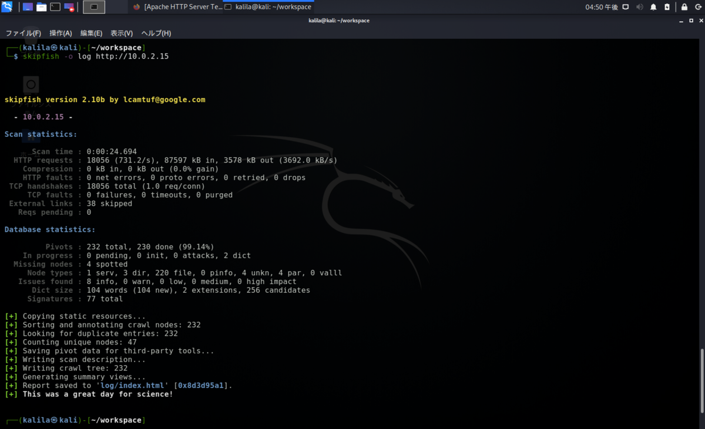The height and width of the screenshot is (429, 705).
Task: Open the file manager folder icon in panel
Action: [42, 7]
